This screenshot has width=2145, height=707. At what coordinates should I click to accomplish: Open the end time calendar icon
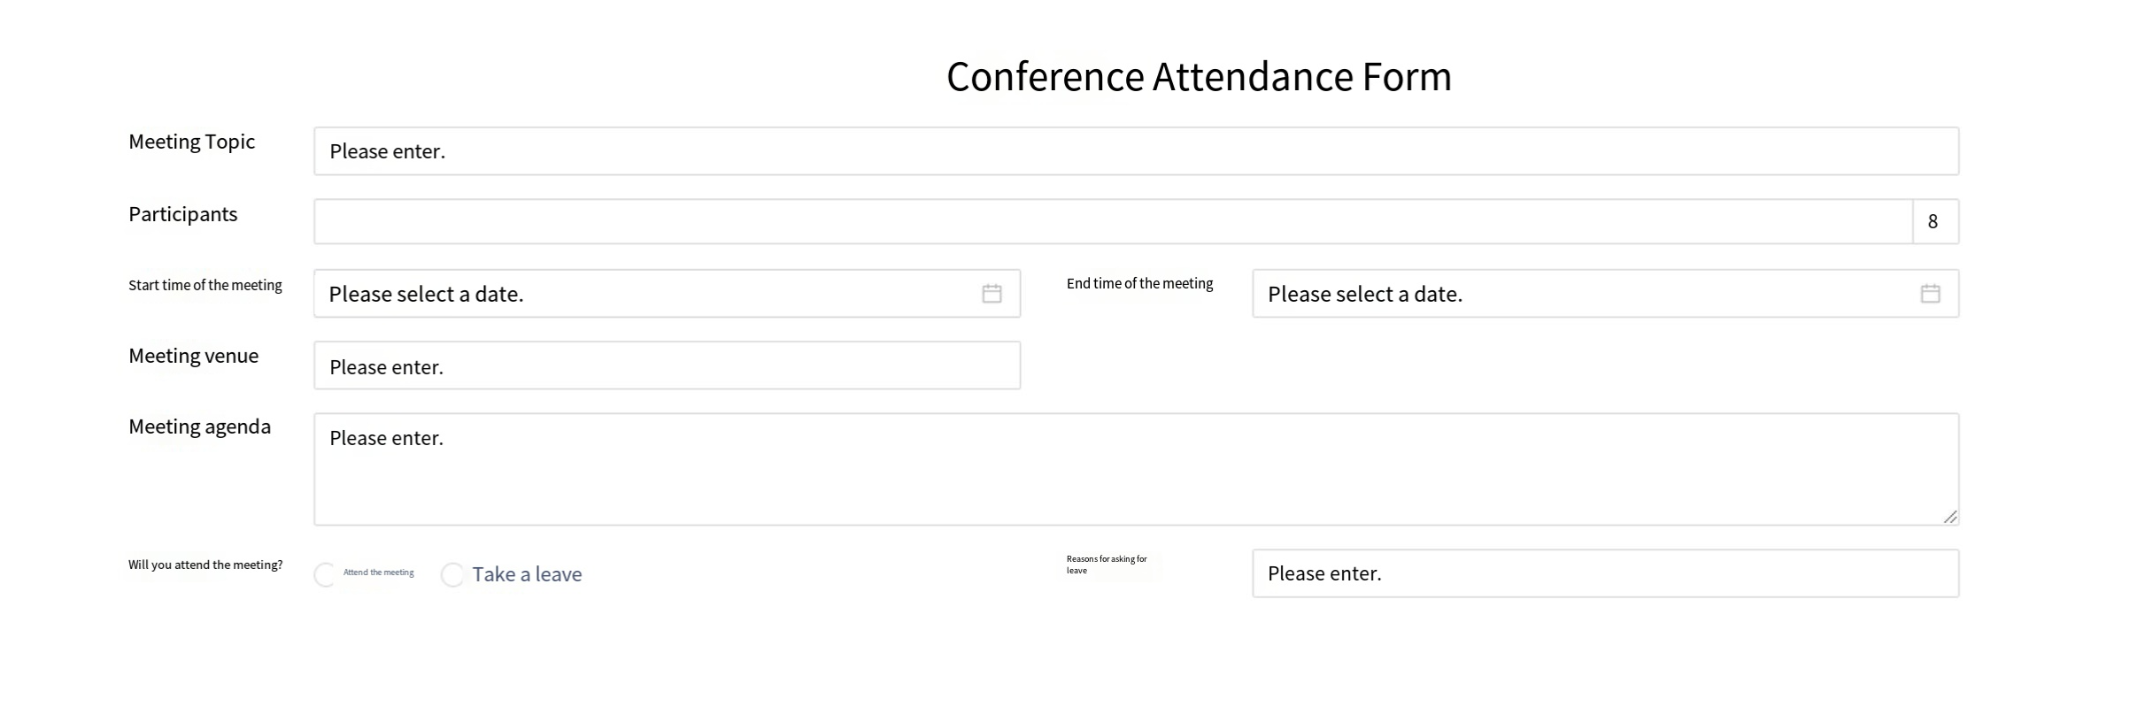[x=1930, y=294]
